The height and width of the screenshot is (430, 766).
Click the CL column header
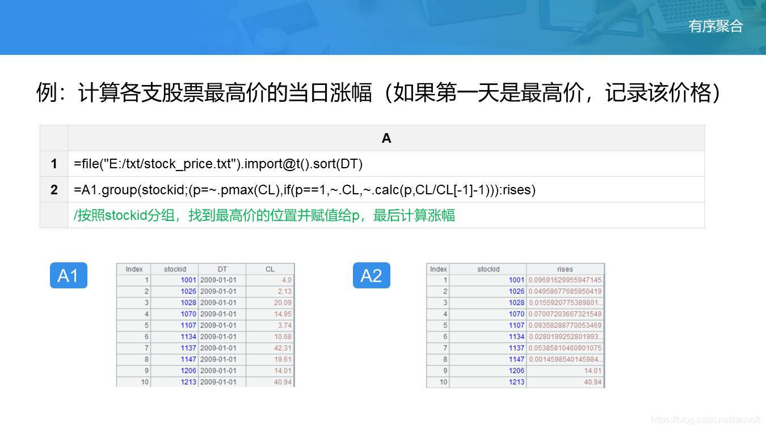coord(270,269)
